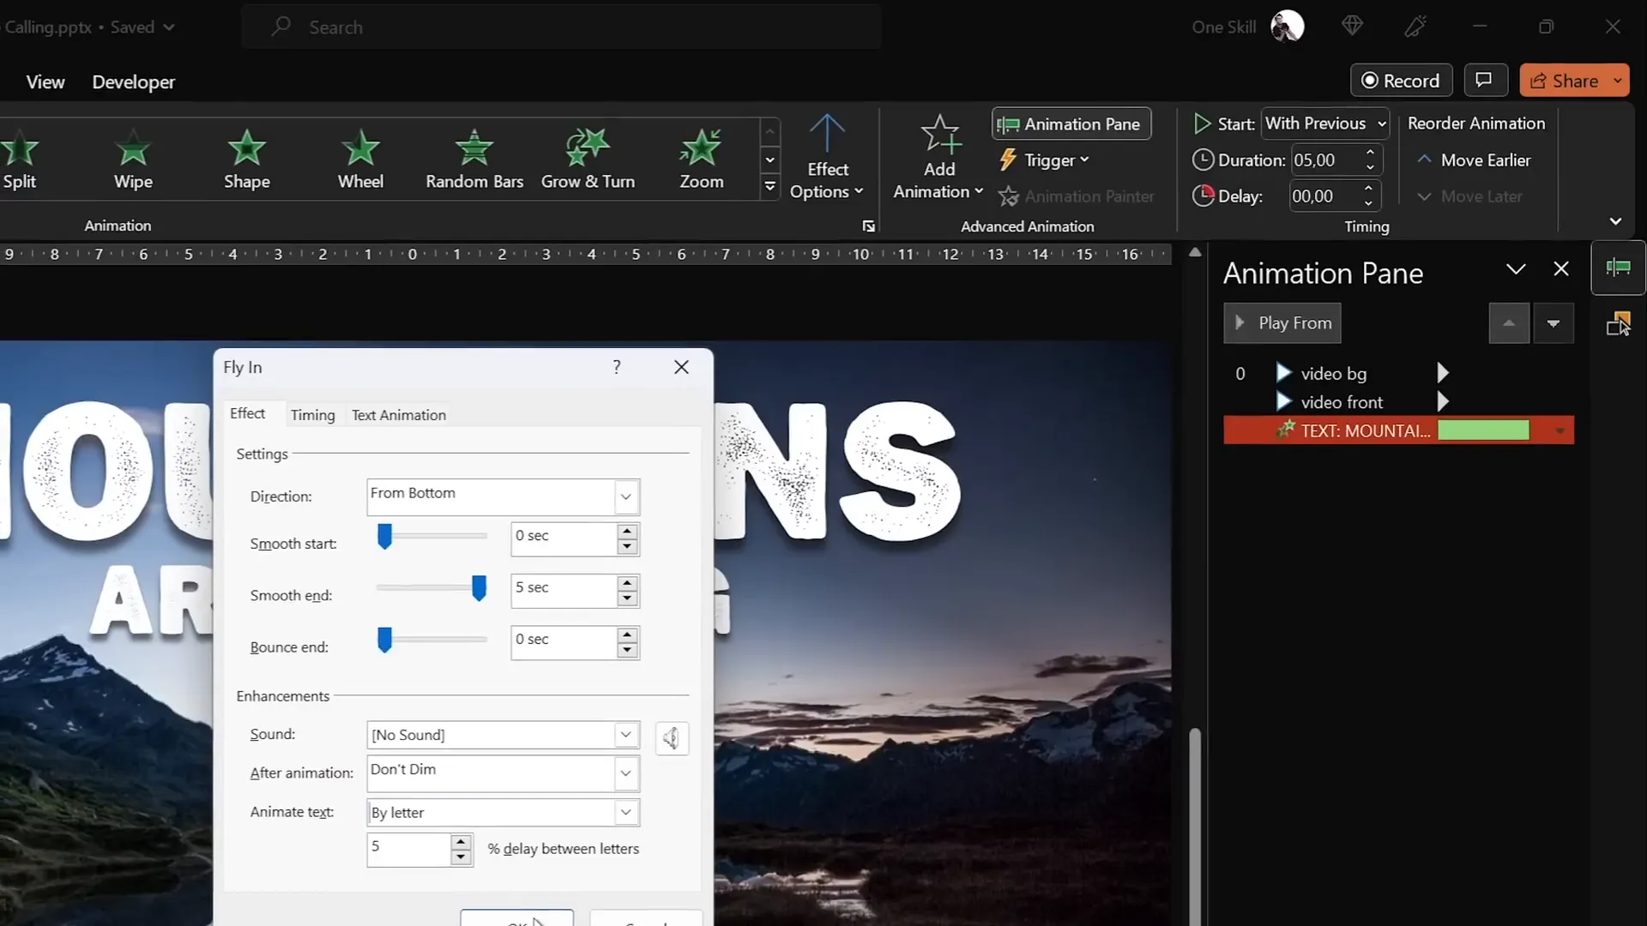Open the Share dropdown arrow
1647x926 pixels.
point(1618,81)
